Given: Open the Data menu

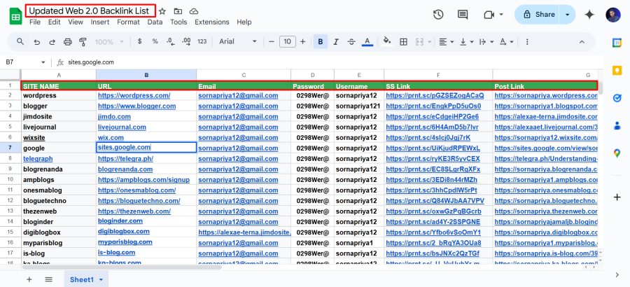Looking at the screenshot, I should [155, 22].
